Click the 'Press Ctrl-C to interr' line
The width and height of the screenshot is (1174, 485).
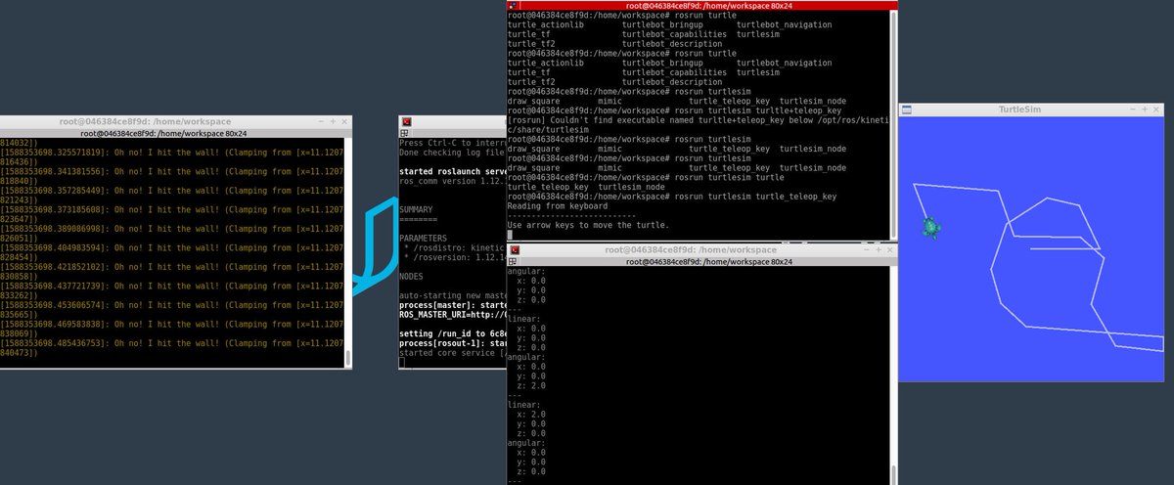click(452, 143)
